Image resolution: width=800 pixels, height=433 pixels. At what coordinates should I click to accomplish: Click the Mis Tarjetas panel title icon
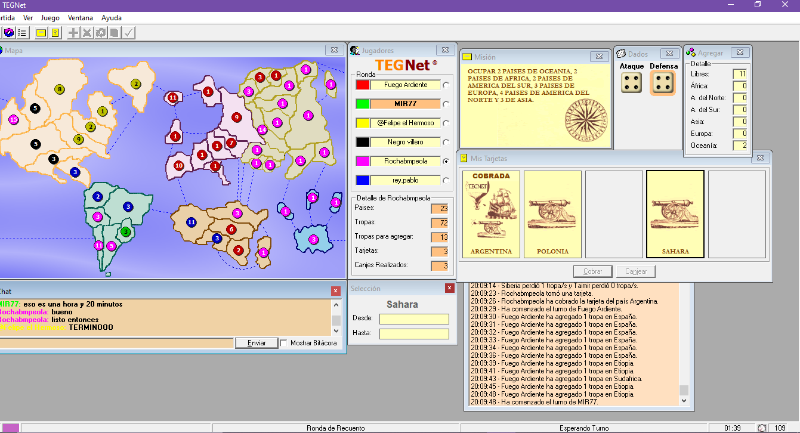point(464,158)
